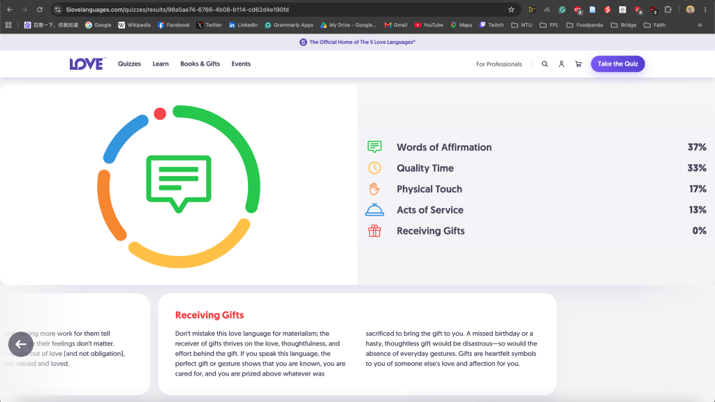Viewport: 715px width, 402px height.
Task: Open For Professionals link
Action: click(499, 64)
